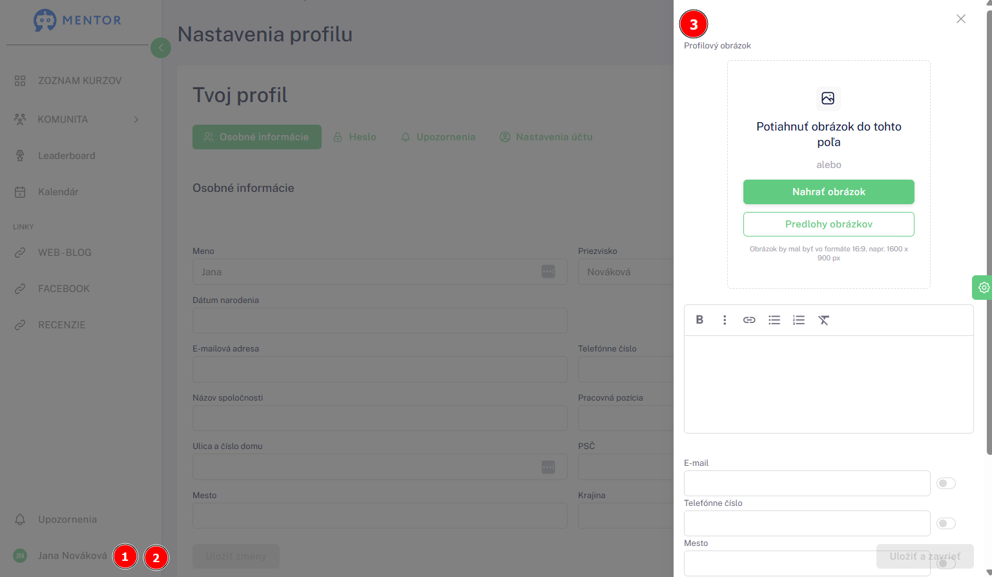Open the Nastavenia účtu tab
This screenshot has width=992, height=577.
point(546,137)
